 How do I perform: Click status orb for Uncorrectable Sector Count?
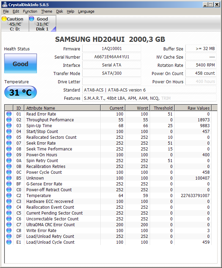[x=9, y=219]
